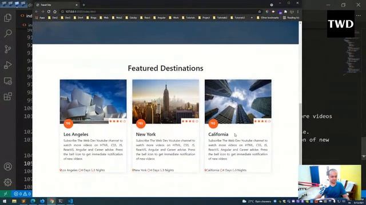The image size is (366, 205).
Task: Click the browser address bar
Action: click(x=160, y=11)
